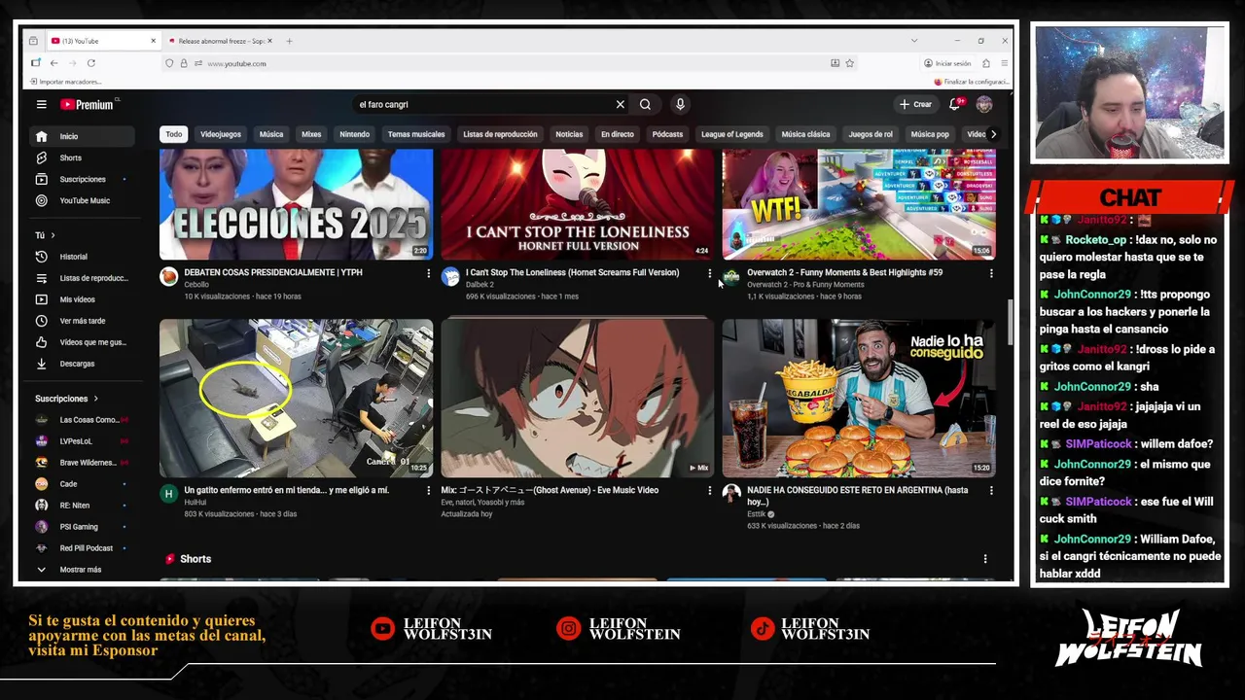Select the Música filter chip
Screen dimensions: 1245x700
pyautogui.click(x=271, y=134)
